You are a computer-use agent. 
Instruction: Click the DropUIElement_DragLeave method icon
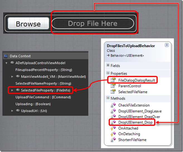(x=113, y=111)
